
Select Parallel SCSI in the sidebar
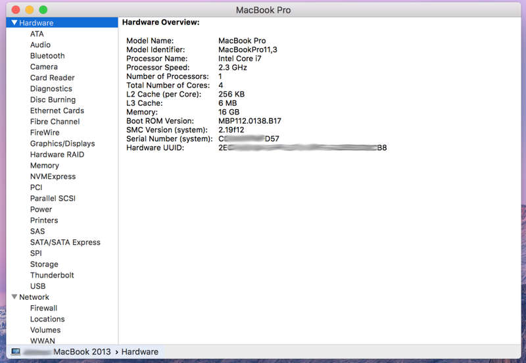(x=53, y=199)
